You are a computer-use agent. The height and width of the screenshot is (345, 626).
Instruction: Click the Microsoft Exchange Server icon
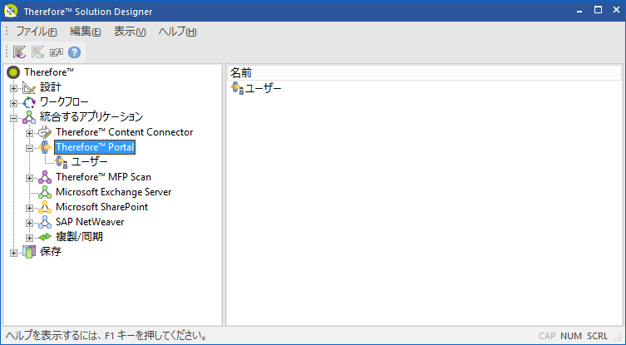[45, 192]
